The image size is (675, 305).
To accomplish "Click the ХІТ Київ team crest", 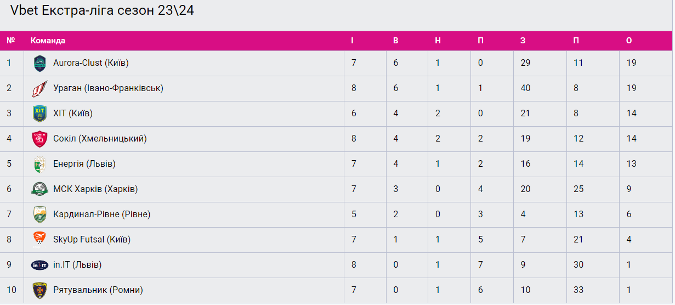I will [x=40, y=114].
